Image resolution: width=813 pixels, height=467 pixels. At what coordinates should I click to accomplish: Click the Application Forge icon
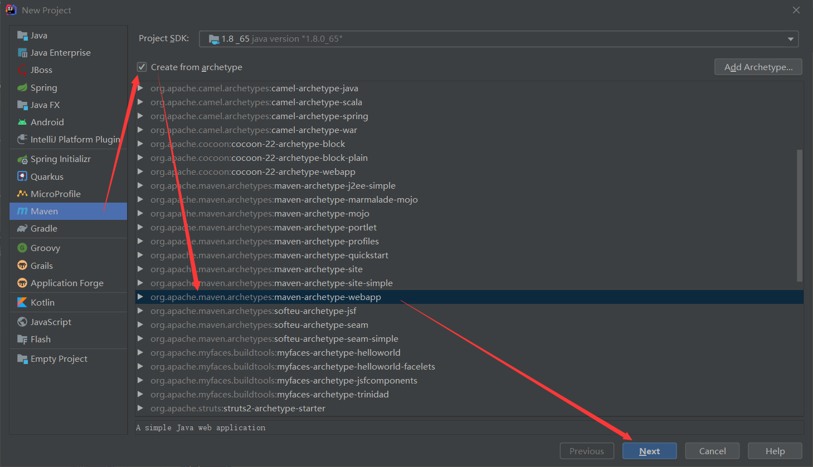tap(22, 283)
